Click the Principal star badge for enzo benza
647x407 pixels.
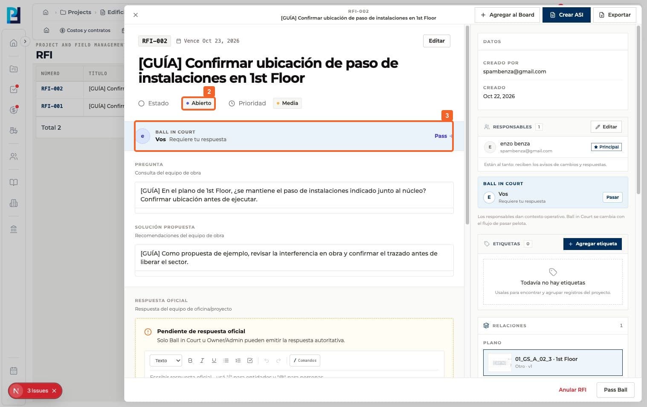606,147
